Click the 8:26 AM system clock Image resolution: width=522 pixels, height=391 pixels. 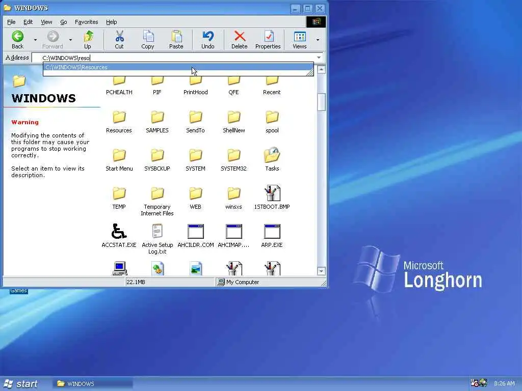[504, 383]
